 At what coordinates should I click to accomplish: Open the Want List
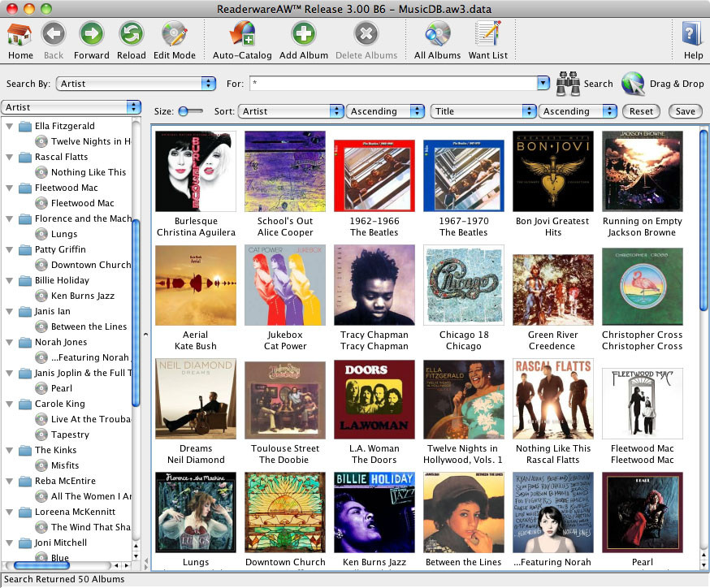(487, 34)
